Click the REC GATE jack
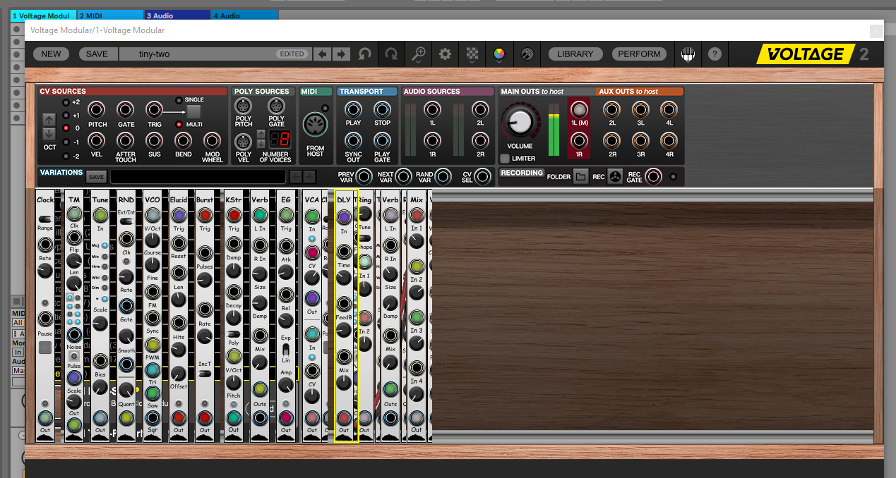 pos(653,176)
